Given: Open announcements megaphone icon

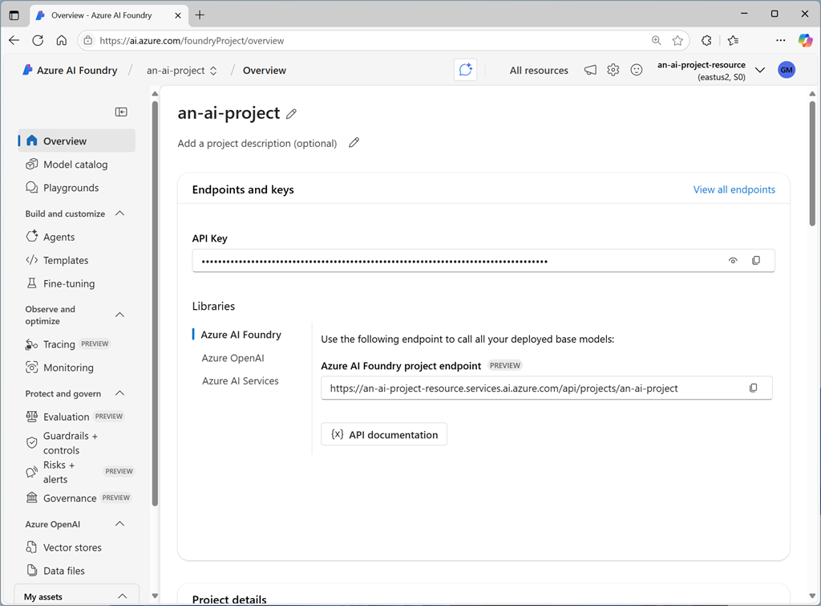Looking at the screenshot, I should tap(590, 70).
